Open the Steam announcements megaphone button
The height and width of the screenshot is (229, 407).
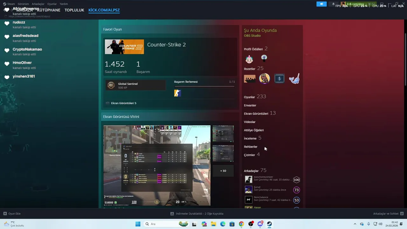click(x=321, y=4)
